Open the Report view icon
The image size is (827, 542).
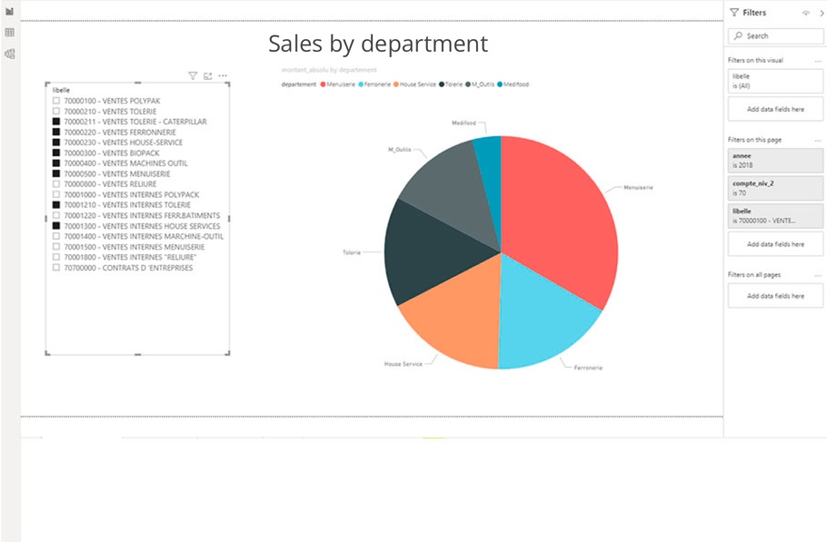(x=10, y=11)
